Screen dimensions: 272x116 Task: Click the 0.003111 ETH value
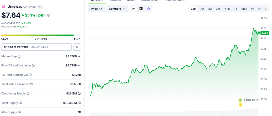pyautogui.click(x=9, y=27)
